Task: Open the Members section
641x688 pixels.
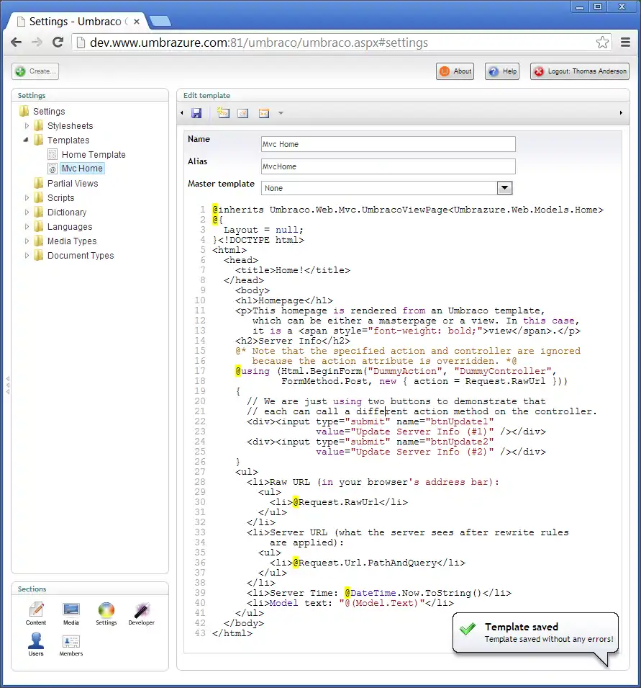Action: pos(71,644)
